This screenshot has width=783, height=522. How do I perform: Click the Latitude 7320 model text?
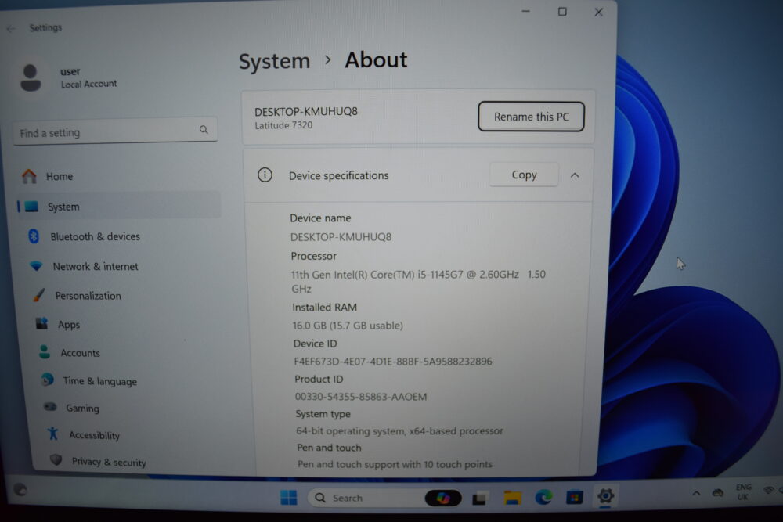283,125
